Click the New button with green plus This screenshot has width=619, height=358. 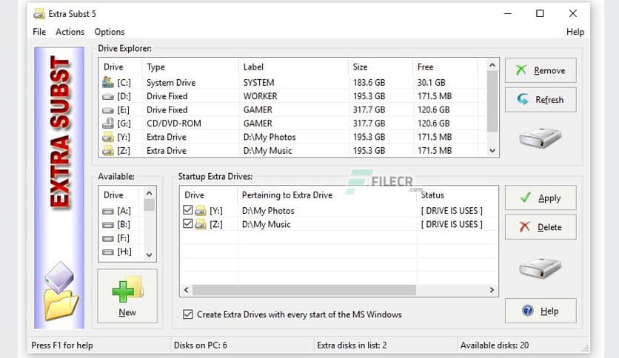127,296
